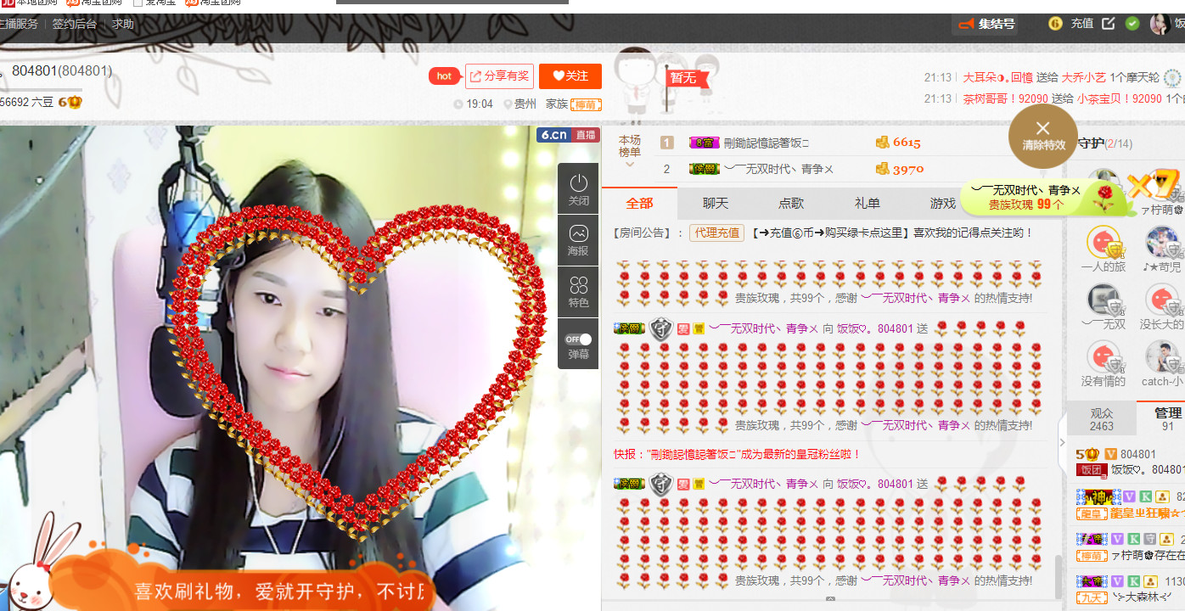
Task: Click the 守护 (2/14) header
Action: click(1104, 143)
